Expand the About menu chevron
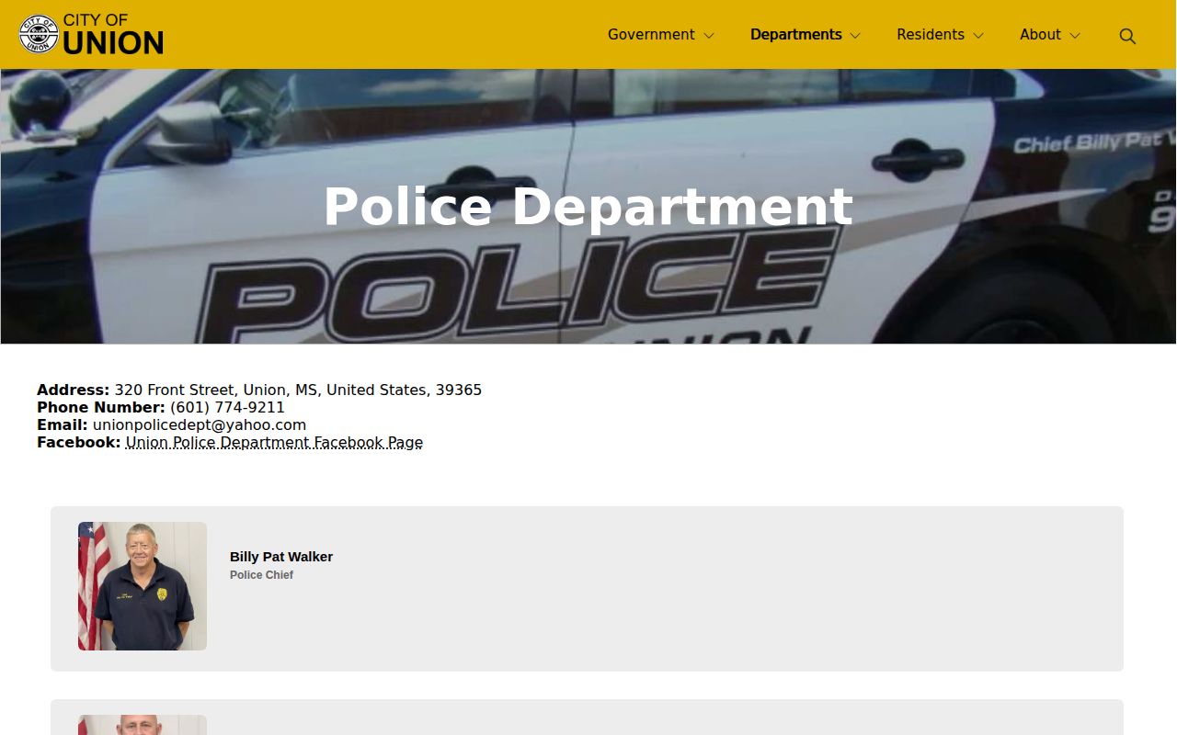 pyautogui.click(x=1075, y=36)
